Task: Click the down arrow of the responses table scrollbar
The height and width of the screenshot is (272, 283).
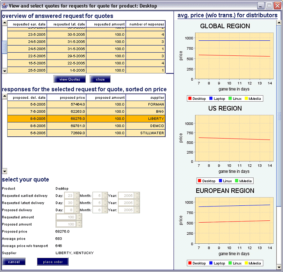Action: [x=5, y=171]
